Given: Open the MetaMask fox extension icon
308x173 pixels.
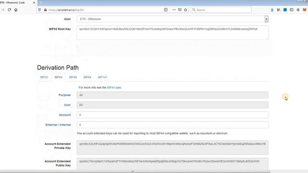Looking at the screenshot, I should coord(305,10).
